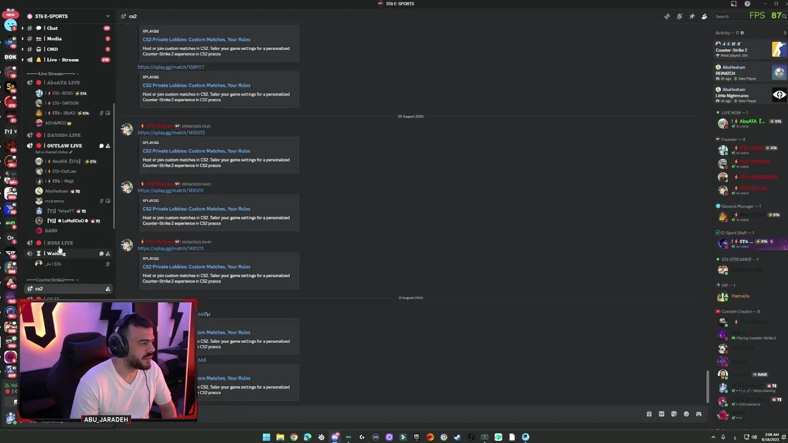Select ADHAMCO in the voice channel list
Image resolution: width=788 pixels, height=443 pixels.
click(x=54, y=123)
